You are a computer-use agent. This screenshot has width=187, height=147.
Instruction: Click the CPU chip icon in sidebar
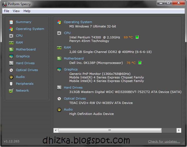tap(11, 36)
